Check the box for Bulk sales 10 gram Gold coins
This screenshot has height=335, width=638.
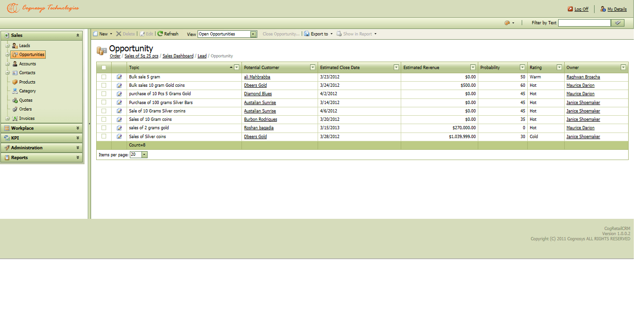pos(104,85)
